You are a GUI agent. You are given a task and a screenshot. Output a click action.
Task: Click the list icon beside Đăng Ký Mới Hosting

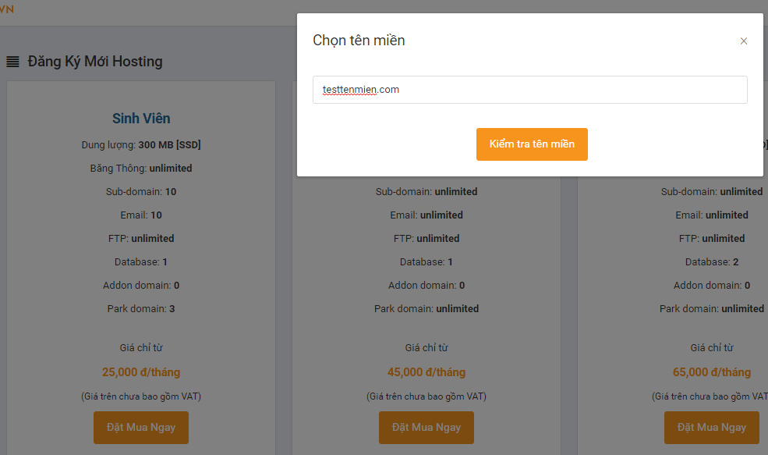[x=12, y=62]
